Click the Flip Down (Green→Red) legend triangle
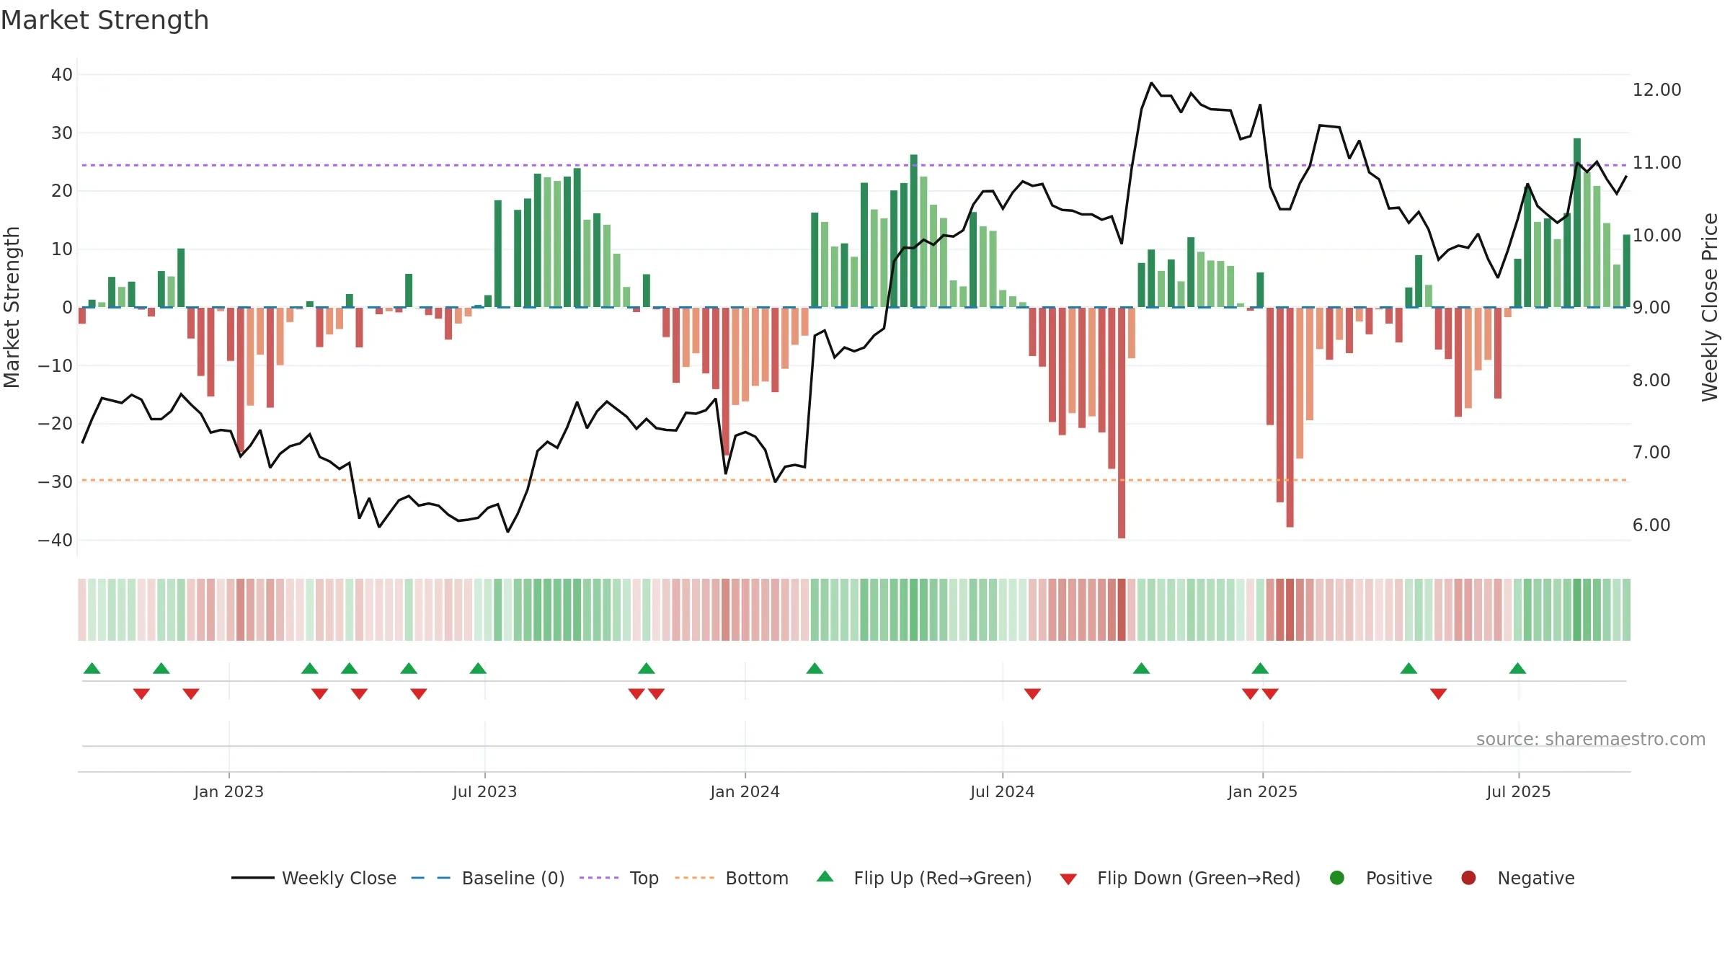Viewport: 1730px width, 973px height. 1069,879
